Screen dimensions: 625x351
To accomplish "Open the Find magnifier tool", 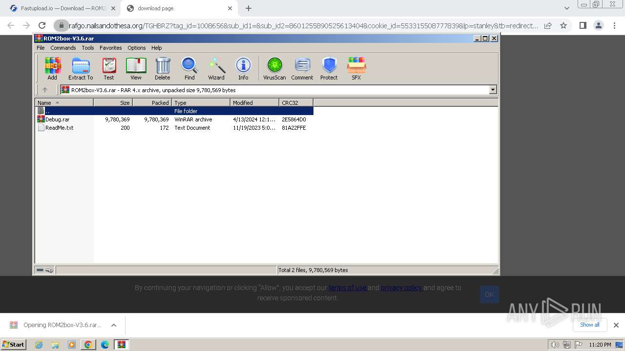I will coord(189,68).
